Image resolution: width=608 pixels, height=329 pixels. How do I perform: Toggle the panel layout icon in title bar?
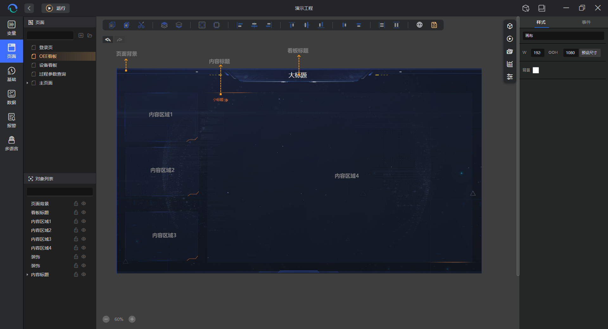point(542,8)
